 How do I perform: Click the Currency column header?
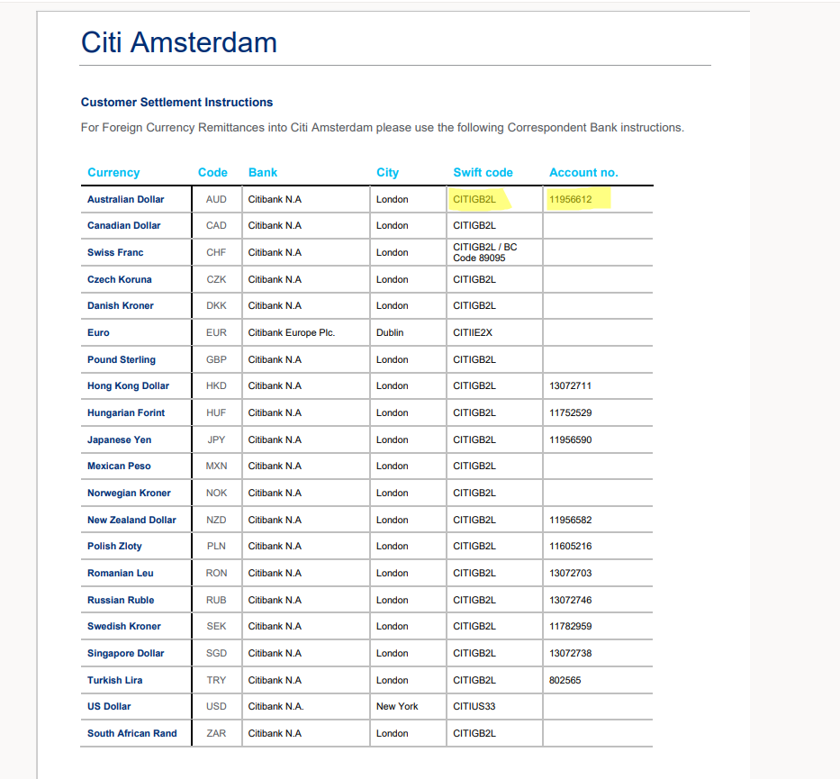[113, 173]
